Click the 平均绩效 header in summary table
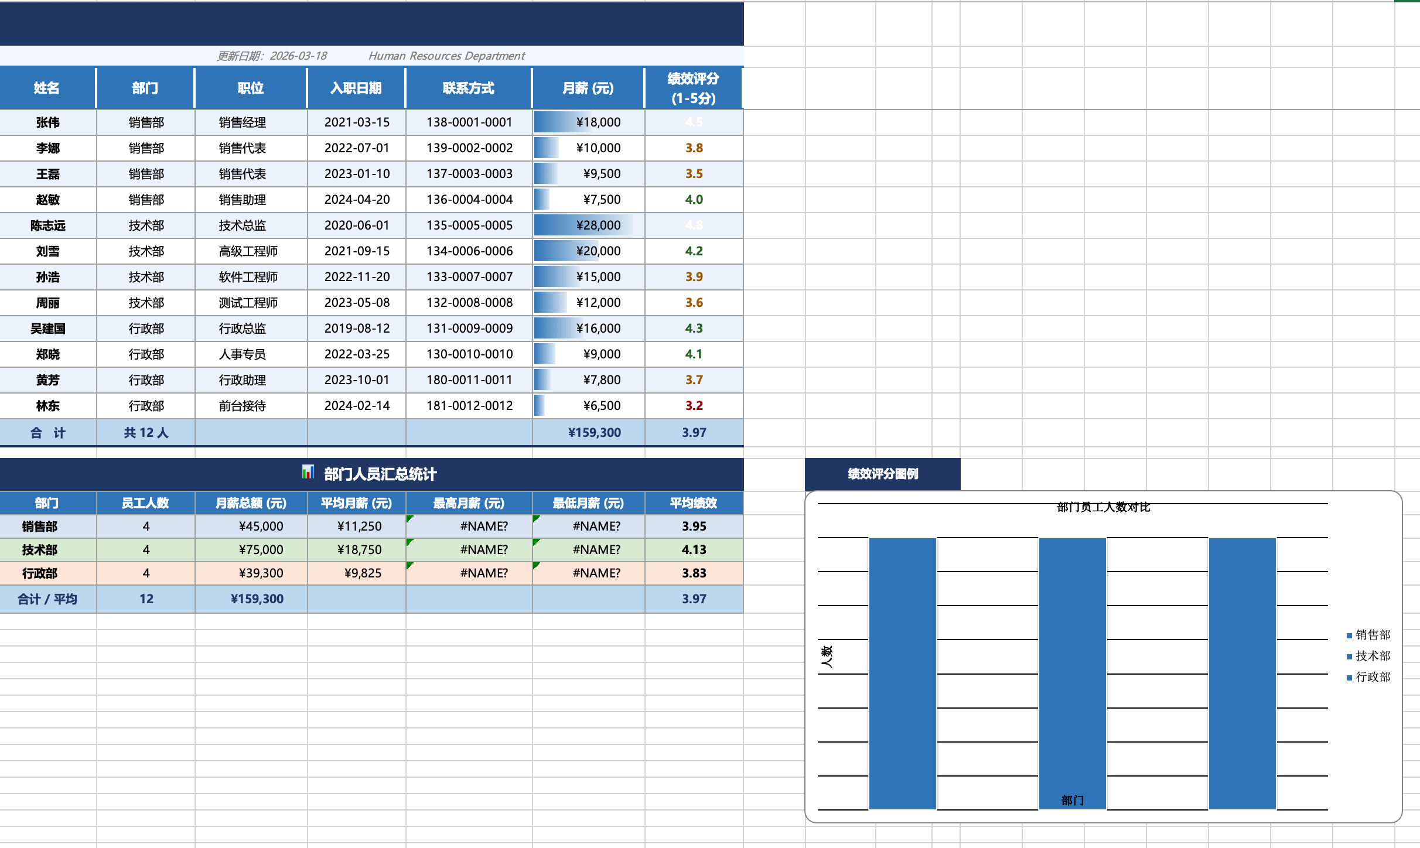Screen dimensions: 1420x848 [x=694, y=503]
